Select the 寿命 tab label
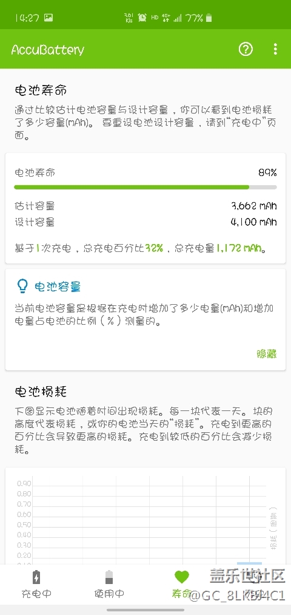The width and height of the screenshot is (291, 615). click(182, 593)
